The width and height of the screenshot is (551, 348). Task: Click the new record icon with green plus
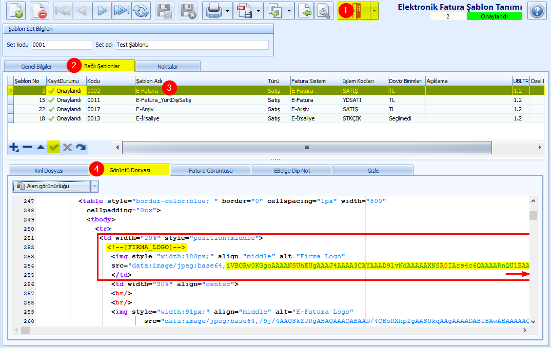(x=16, y=11)
